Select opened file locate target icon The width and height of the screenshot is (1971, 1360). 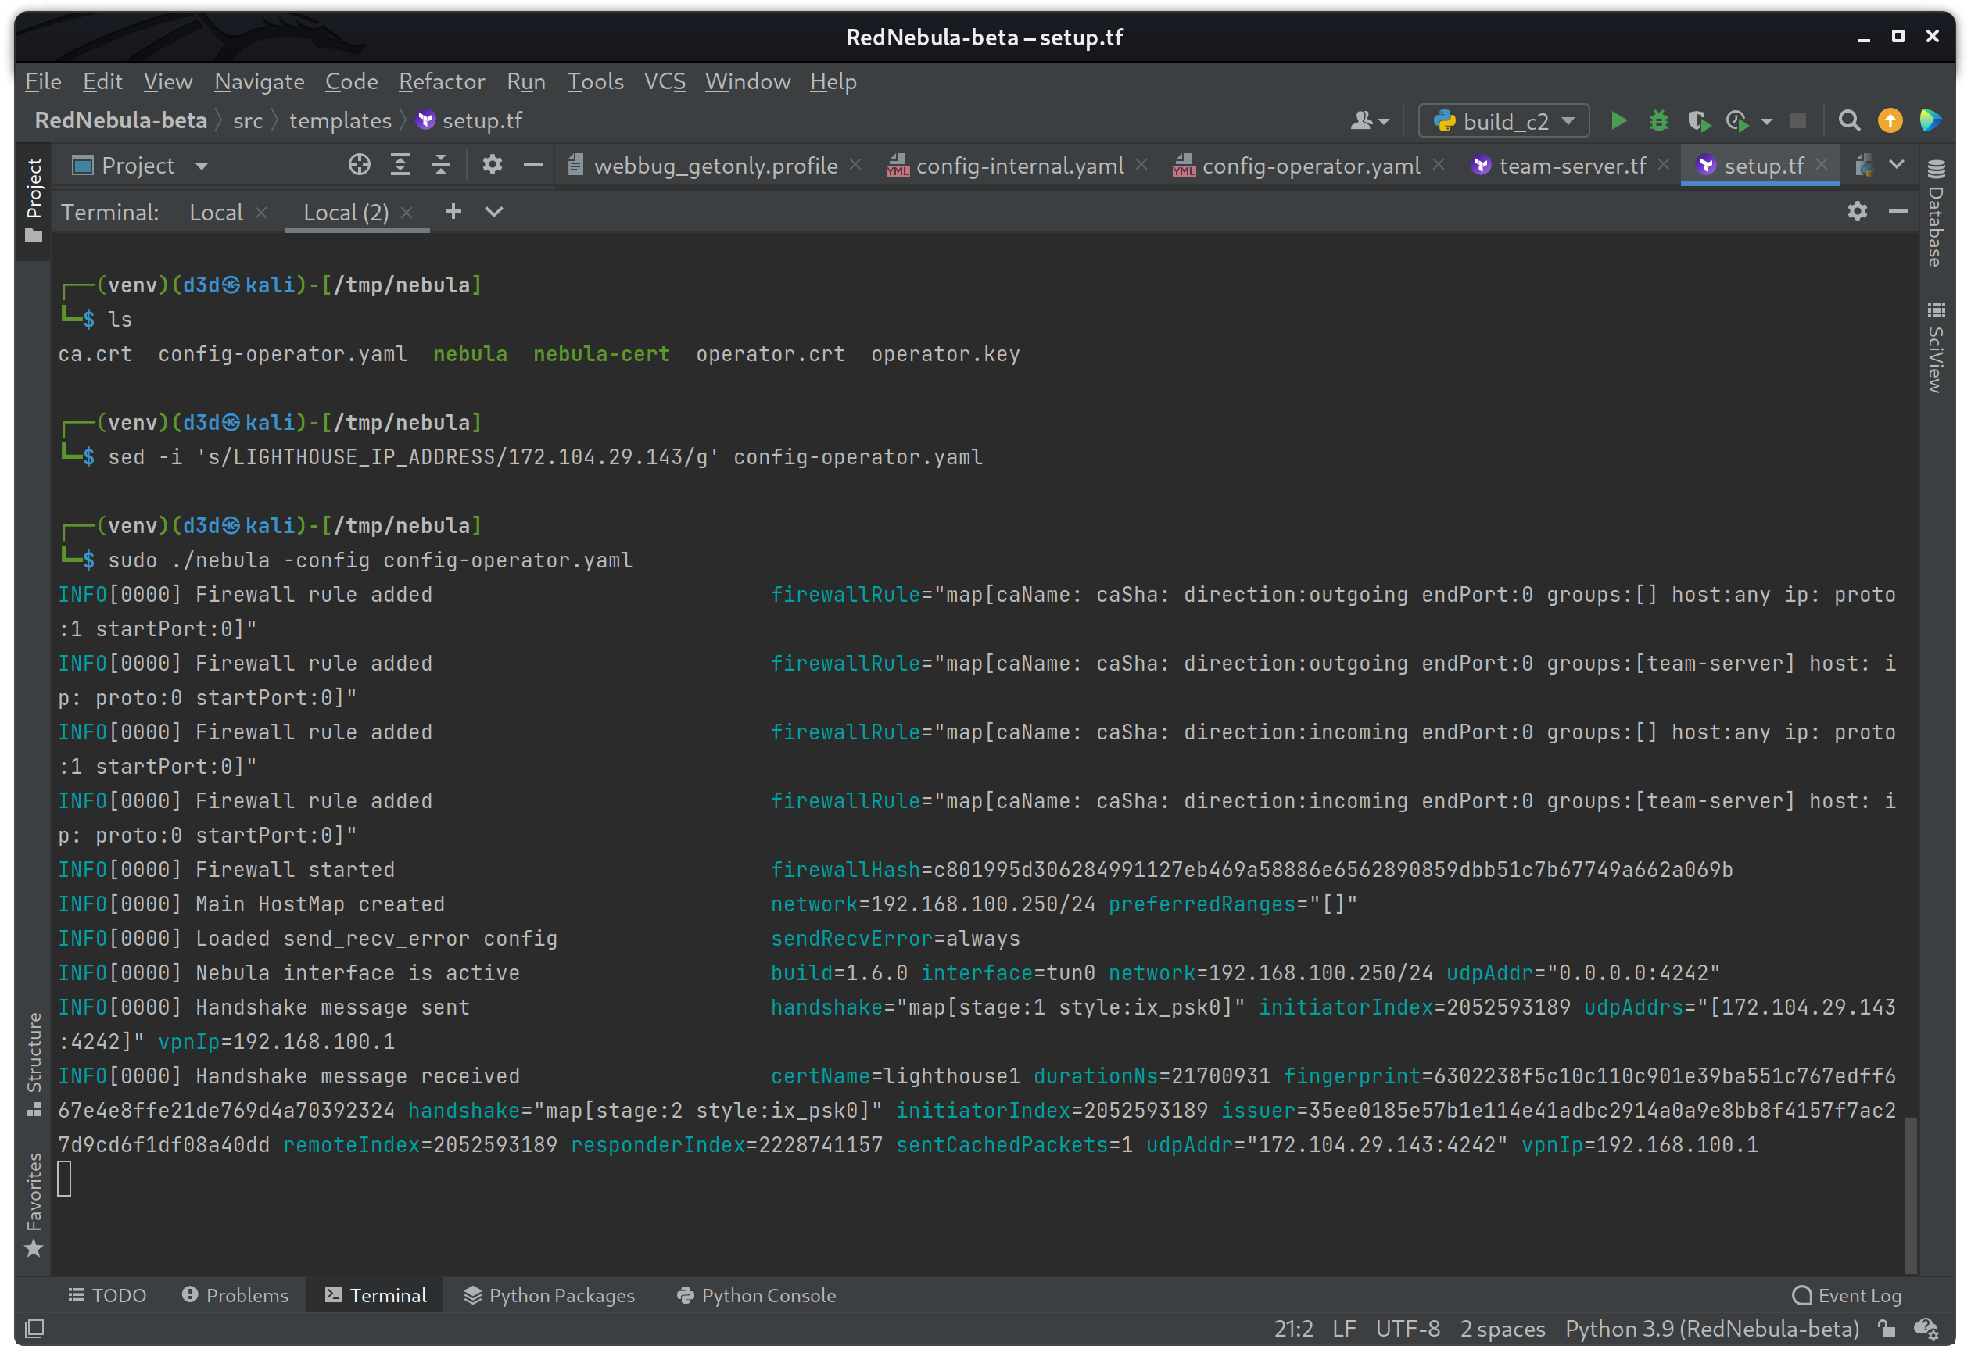tap(359, 166)
